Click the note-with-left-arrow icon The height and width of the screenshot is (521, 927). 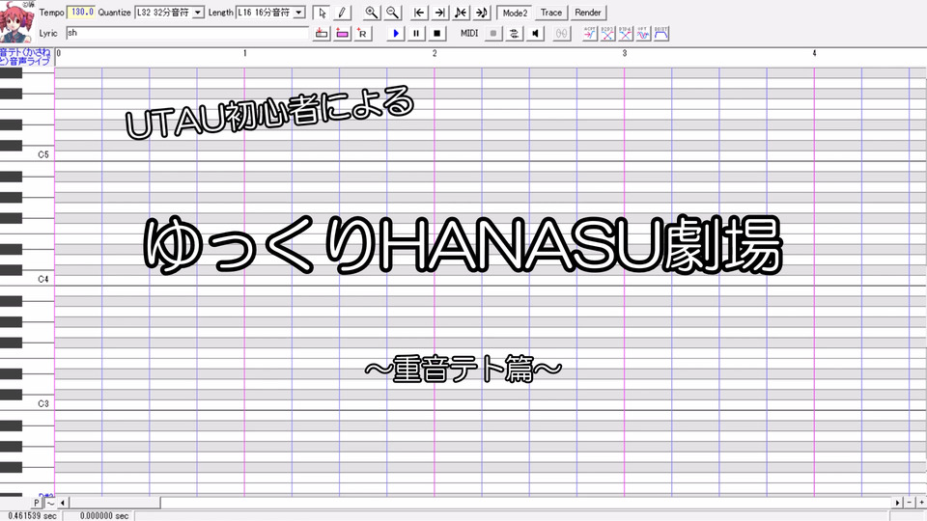point(461,13)
